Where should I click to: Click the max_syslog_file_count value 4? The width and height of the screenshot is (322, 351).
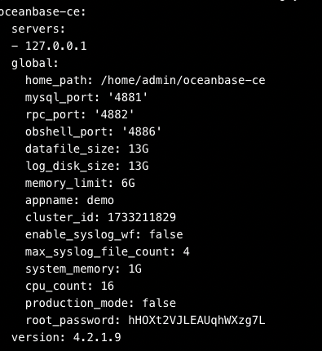[186, 251]
